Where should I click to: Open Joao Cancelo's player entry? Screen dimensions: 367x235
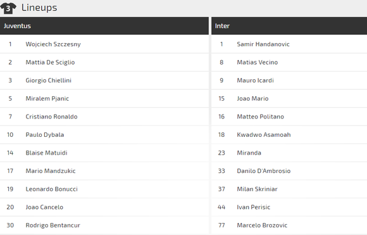(44, 207)
